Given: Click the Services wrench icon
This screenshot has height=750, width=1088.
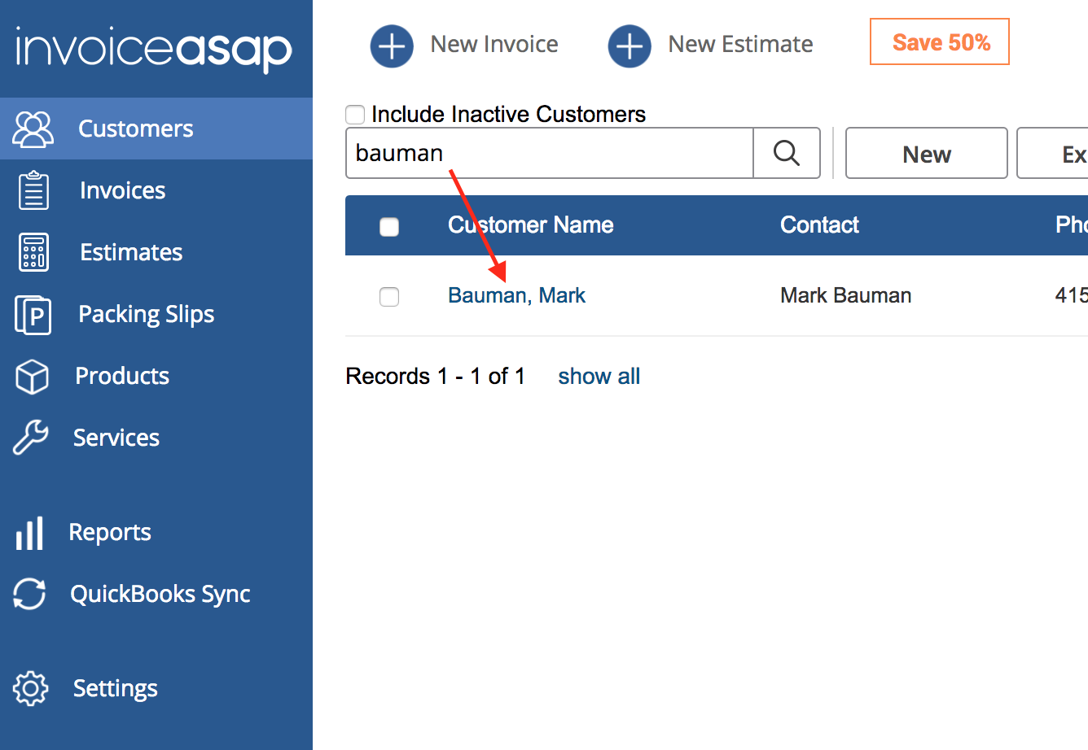Looking at the screenshot, I should [x=31, y=438].
